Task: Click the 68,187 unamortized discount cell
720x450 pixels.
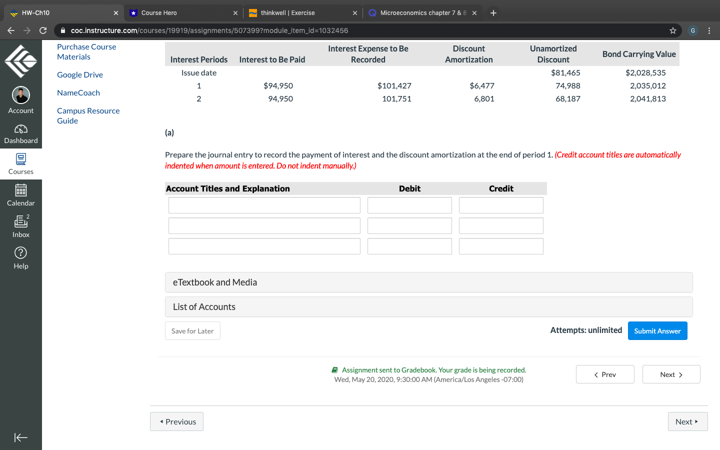Action: [568, 98]
